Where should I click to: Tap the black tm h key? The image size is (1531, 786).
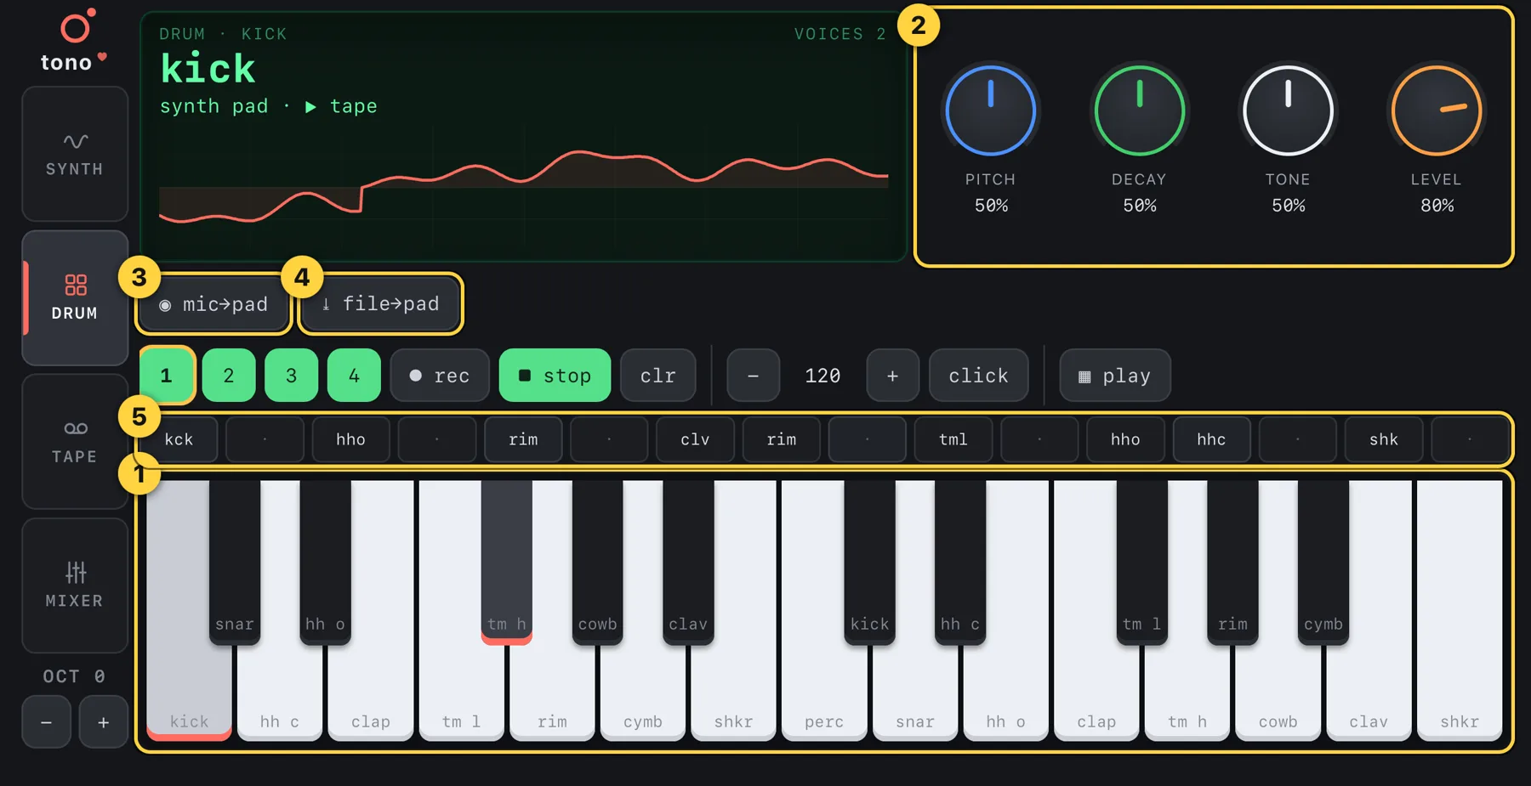coord(507,563)
